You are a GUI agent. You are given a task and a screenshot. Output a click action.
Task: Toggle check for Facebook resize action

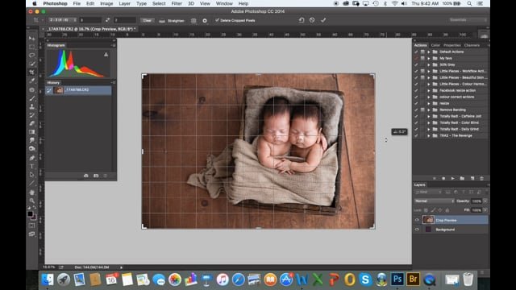point(416,90)
